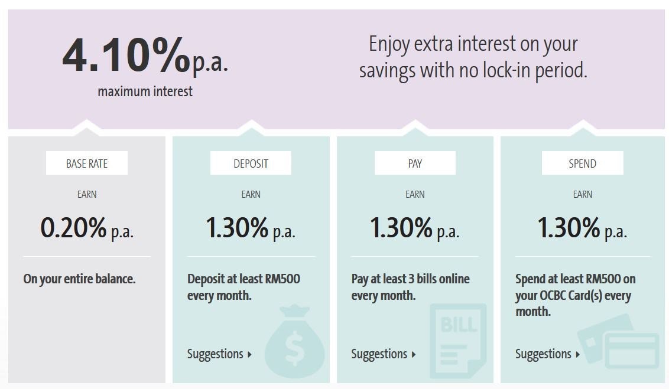This screenshot has height=389, width=669.
Task: Expand Suggestions arrow in Spend card
Action: pos(578,355)
